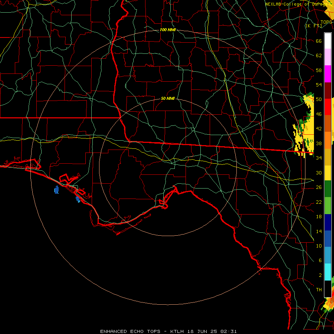Image resolution: width=334 pixels, height=334 pixels.
Task: Click the '50 NMI' range ring label
Action: 168,98
